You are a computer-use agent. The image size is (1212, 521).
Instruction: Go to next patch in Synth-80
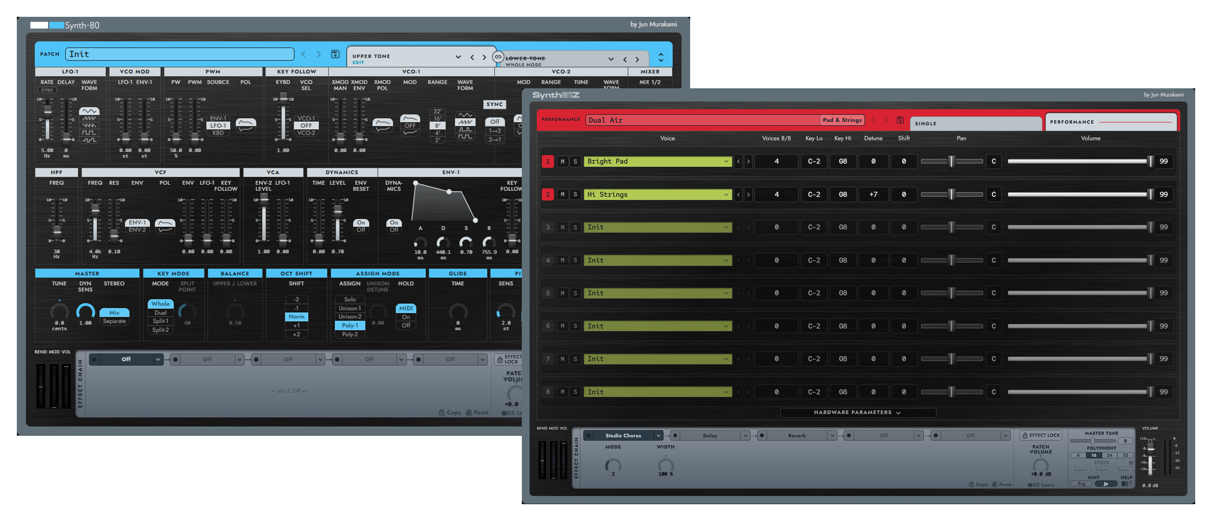[x=319, y=54]
